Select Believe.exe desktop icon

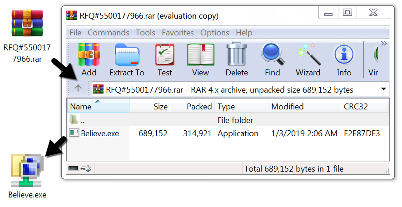[27, 176]
